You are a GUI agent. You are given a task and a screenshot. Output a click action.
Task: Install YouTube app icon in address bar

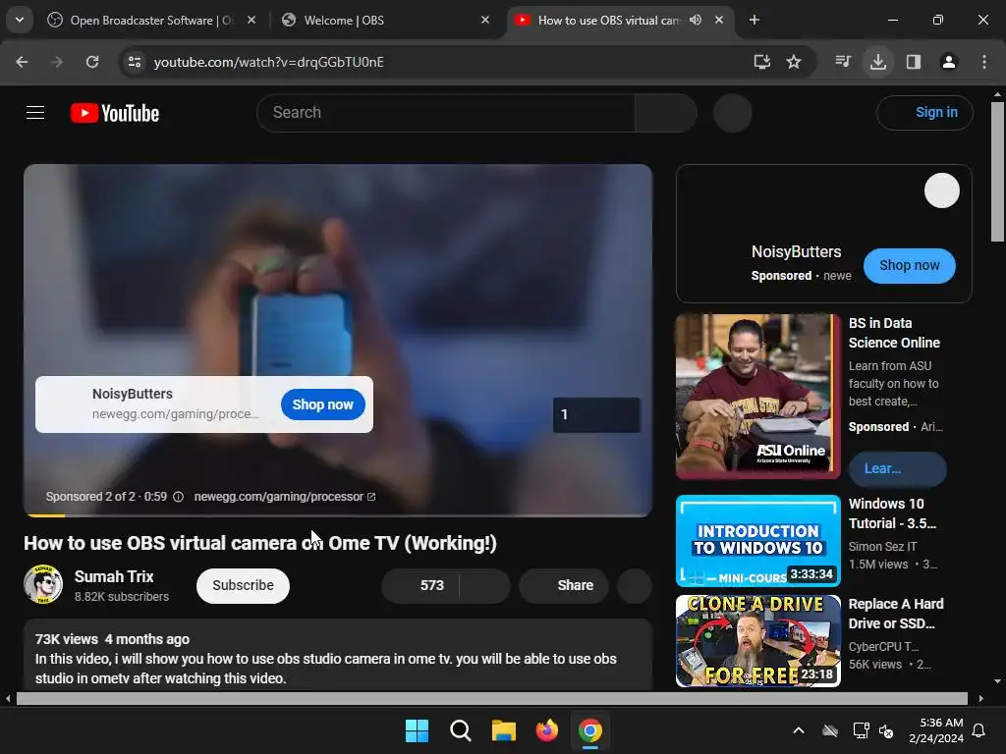[762, 62]
